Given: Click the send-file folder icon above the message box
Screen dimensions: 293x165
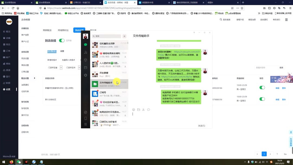Looking at the screenshot, I should (139, 110).
